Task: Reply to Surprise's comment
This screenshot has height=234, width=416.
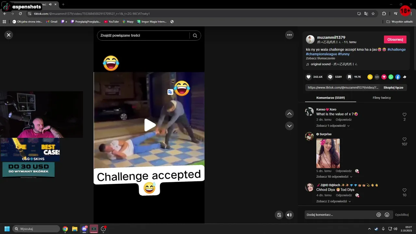Action: [344, 171]
